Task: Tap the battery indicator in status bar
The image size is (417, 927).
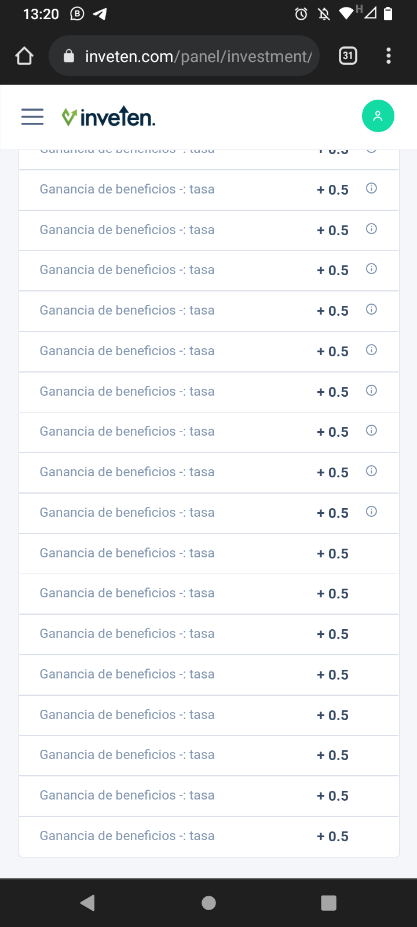Action: [388, 14]
